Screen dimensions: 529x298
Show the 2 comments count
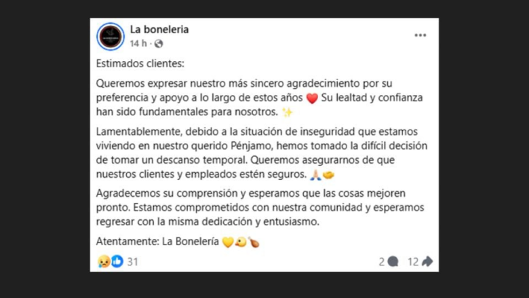click(x=382, y=261)
